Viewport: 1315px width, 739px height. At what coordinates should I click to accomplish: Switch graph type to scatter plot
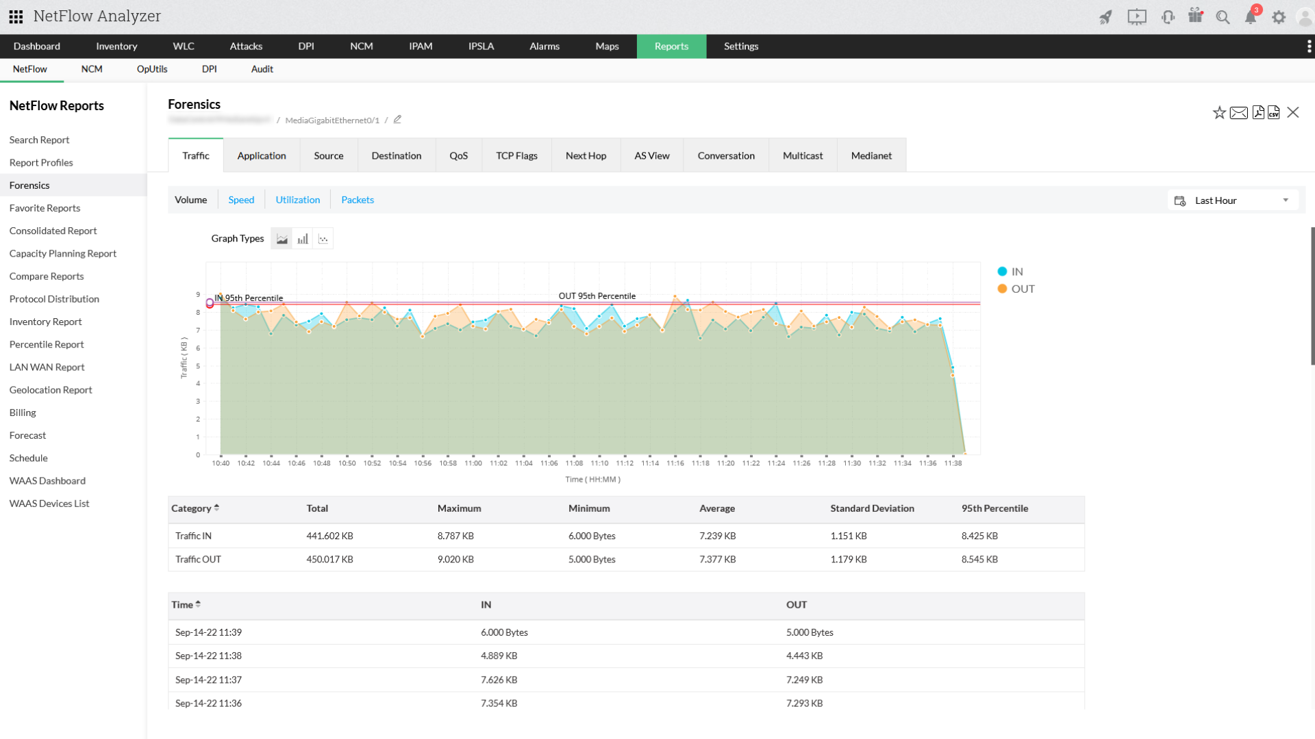[323, 239]
